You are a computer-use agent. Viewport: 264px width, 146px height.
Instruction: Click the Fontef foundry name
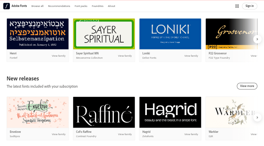coord(14,58)
